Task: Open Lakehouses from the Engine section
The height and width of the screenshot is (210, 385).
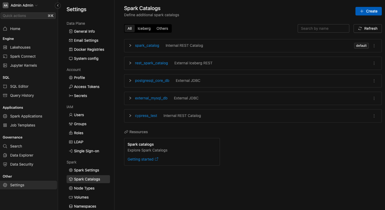Action: click(28, 47)
